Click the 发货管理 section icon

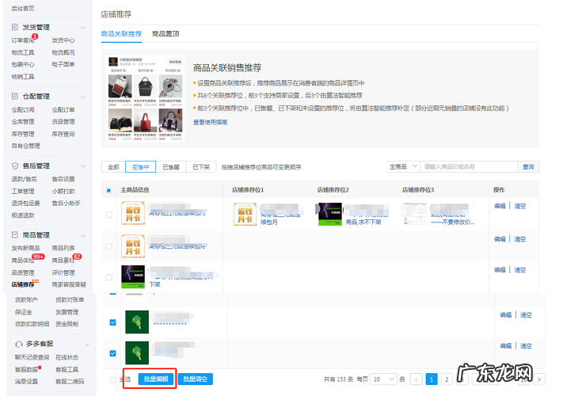15,27
